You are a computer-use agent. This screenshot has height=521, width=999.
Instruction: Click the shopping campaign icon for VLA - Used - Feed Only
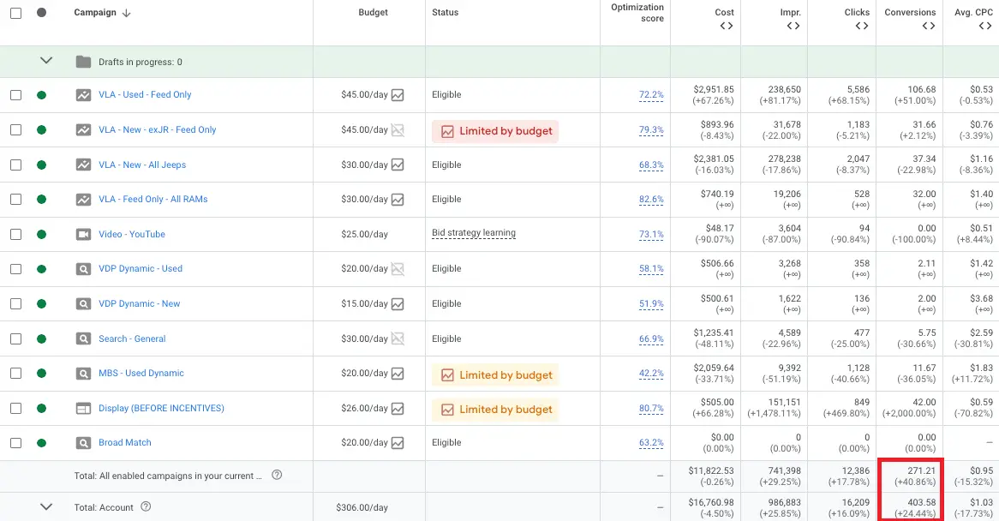(83, 95)
